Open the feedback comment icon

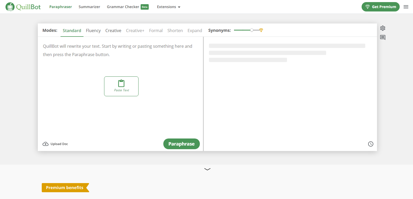tap(383, 37)
